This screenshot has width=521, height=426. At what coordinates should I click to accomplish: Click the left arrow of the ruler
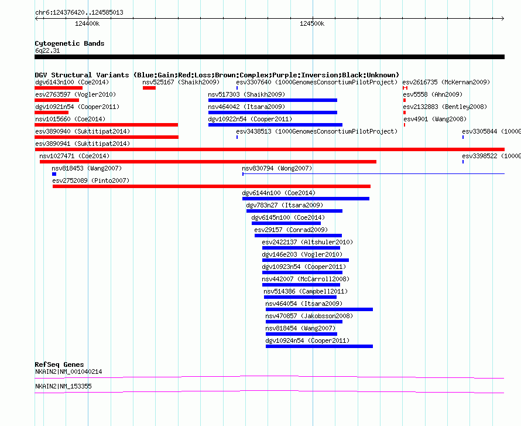click(x=36, y=18)
